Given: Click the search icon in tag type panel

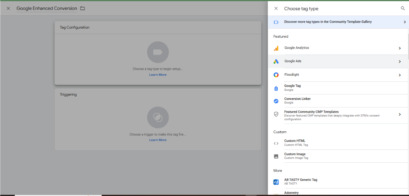Looking at the screenshot, I should pos(403,8).
